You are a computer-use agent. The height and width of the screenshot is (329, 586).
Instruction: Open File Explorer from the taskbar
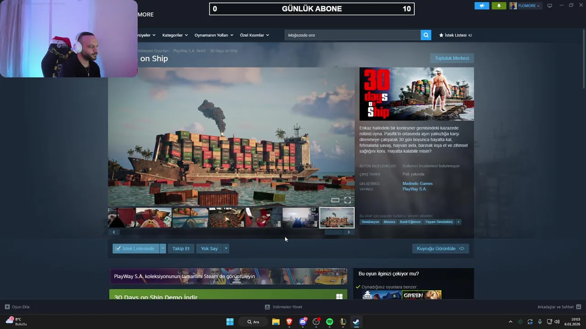276,322
